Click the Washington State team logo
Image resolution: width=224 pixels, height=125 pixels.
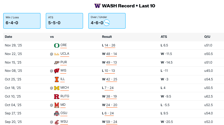tap(57, 122)
